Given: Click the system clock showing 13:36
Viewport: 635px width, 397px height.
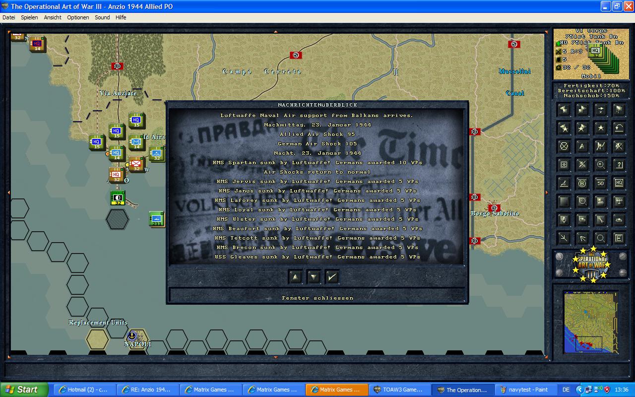Looking at the screenshot, I should (x=622, y=390).
